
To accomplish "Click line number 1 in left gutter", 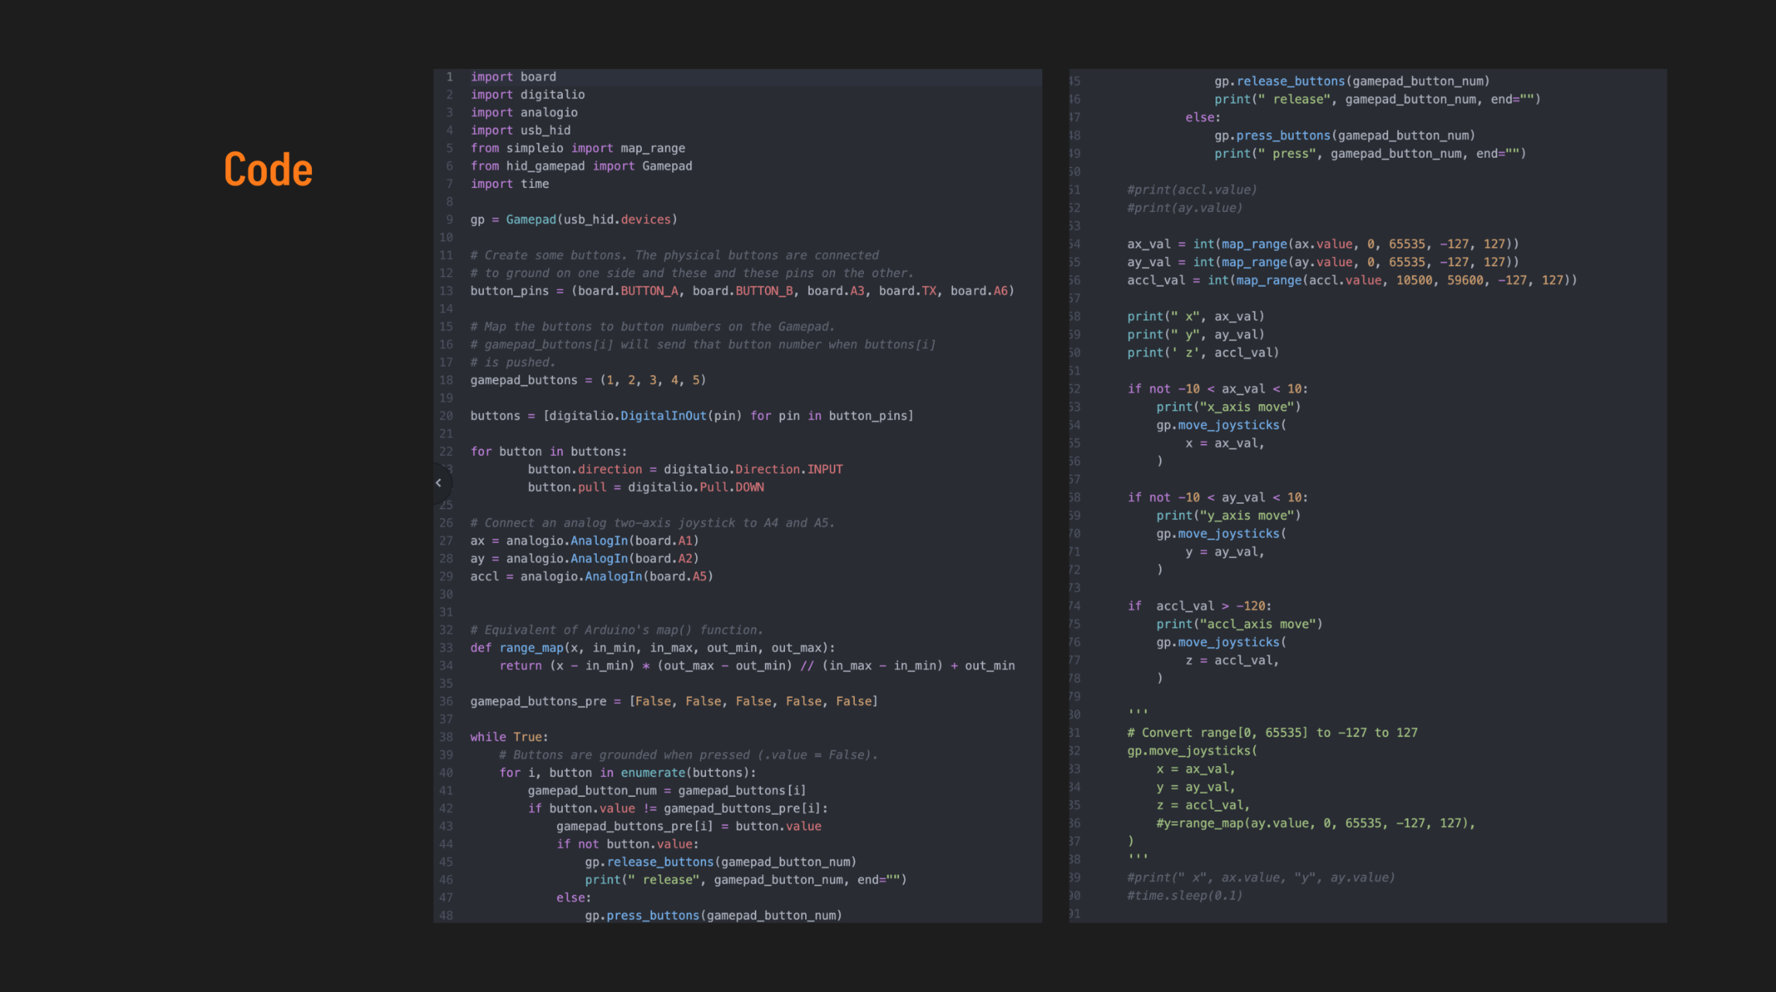I will (449, 77).
